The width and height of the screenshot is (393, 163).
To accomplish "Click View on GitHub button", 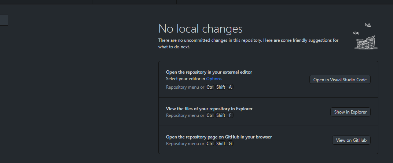I will coord(351,140).
